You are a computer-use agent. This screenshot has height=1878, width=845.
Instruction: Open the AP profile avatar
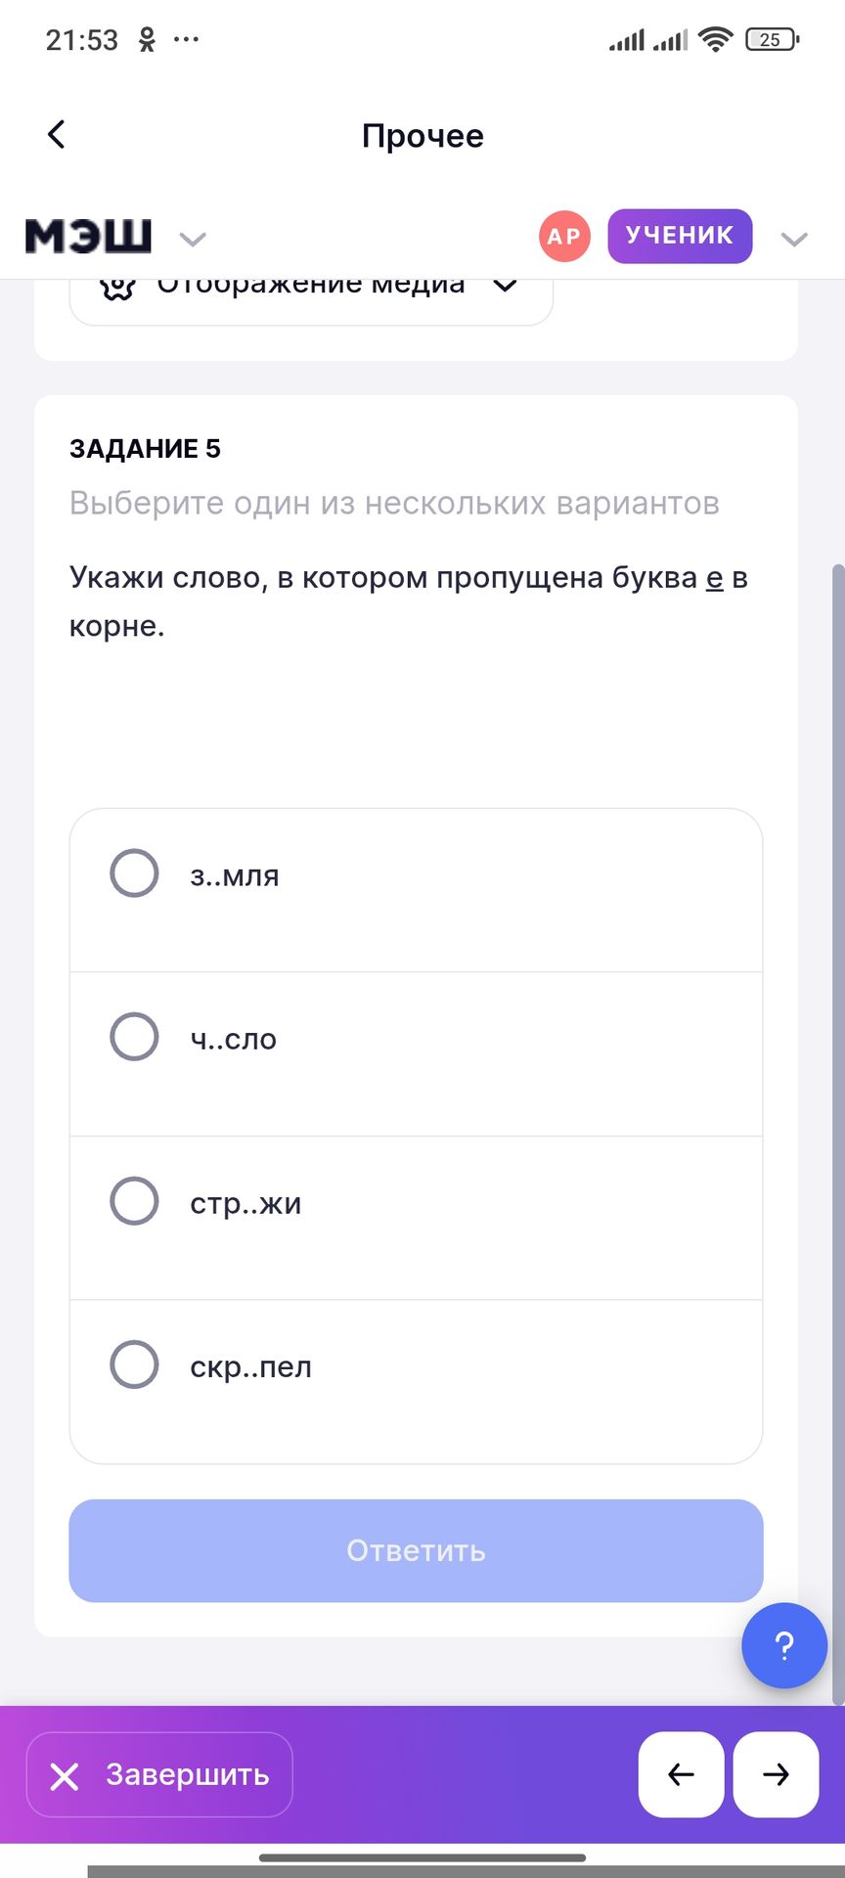[564, 237]
